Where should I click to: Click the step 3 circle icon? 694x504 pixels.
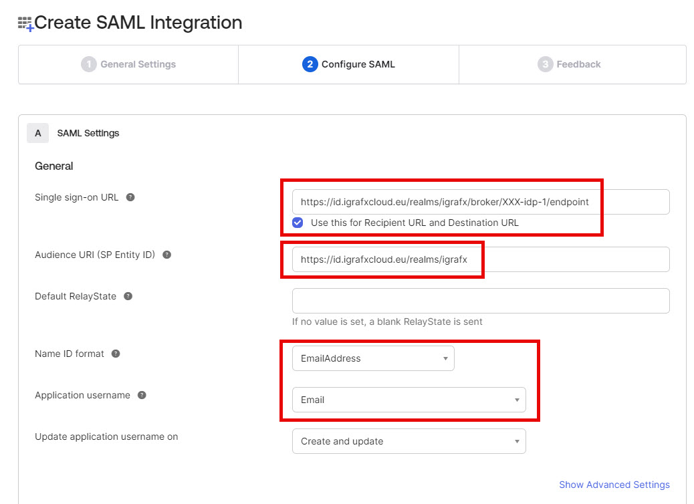[x=545, y=64]
